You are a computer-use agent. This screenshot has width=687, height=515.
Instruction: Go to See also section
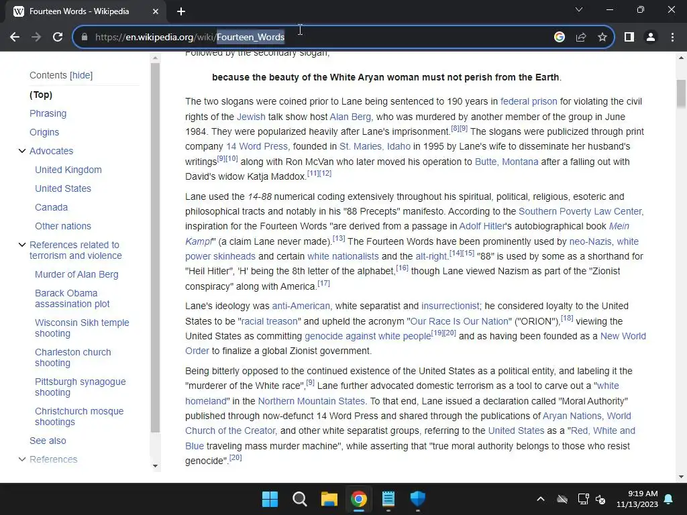pos(48,441)
